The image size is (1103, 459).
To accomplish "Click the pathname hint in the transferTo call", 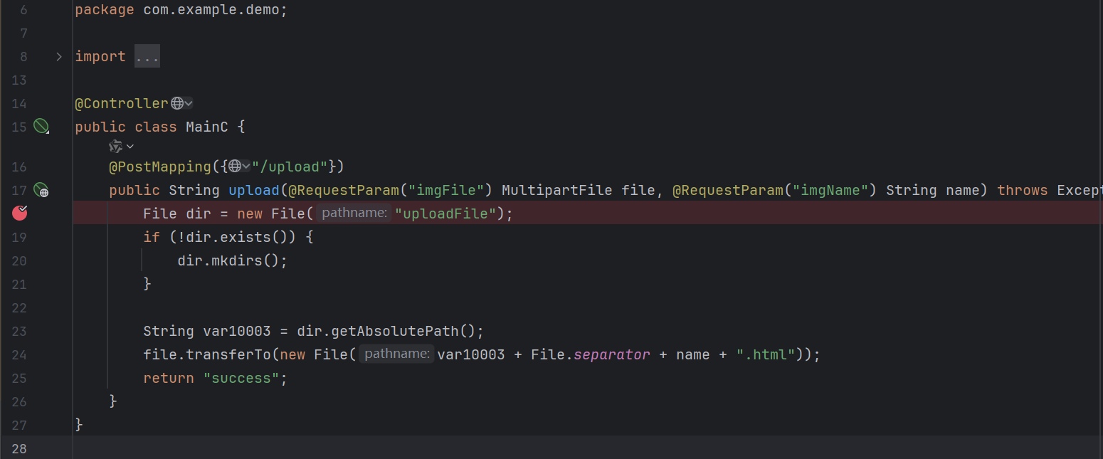I will coord(396,354).
